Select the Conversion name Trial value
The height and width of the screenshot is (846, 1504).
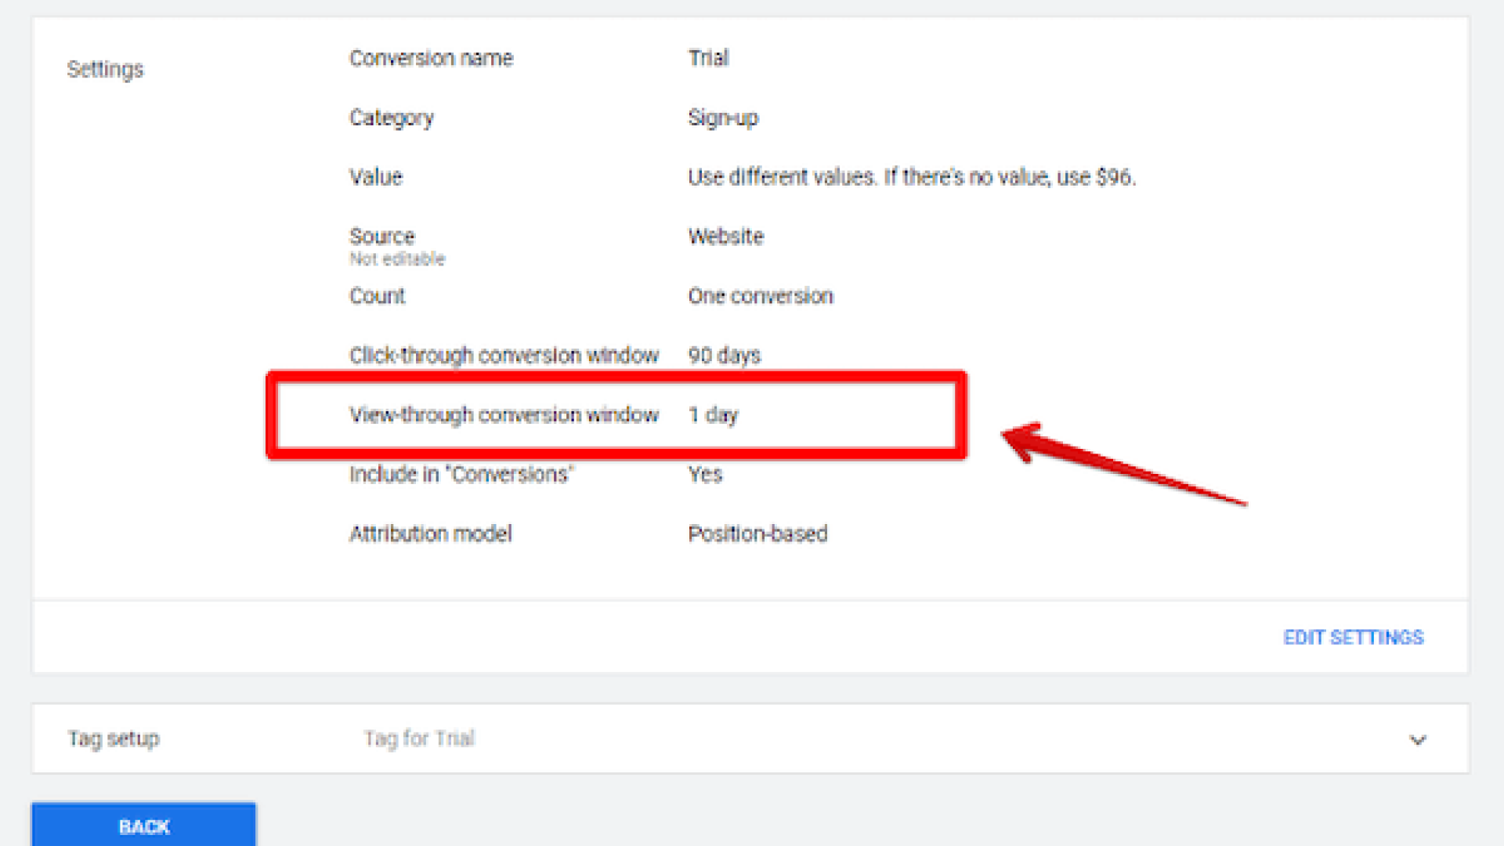(x=707, y=58)
